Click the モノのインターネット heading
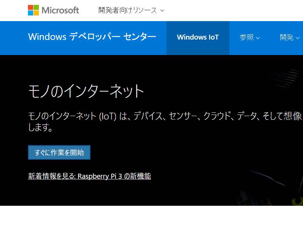The width and height of the screenshot is (303, 228). click(x=86, y=91)
